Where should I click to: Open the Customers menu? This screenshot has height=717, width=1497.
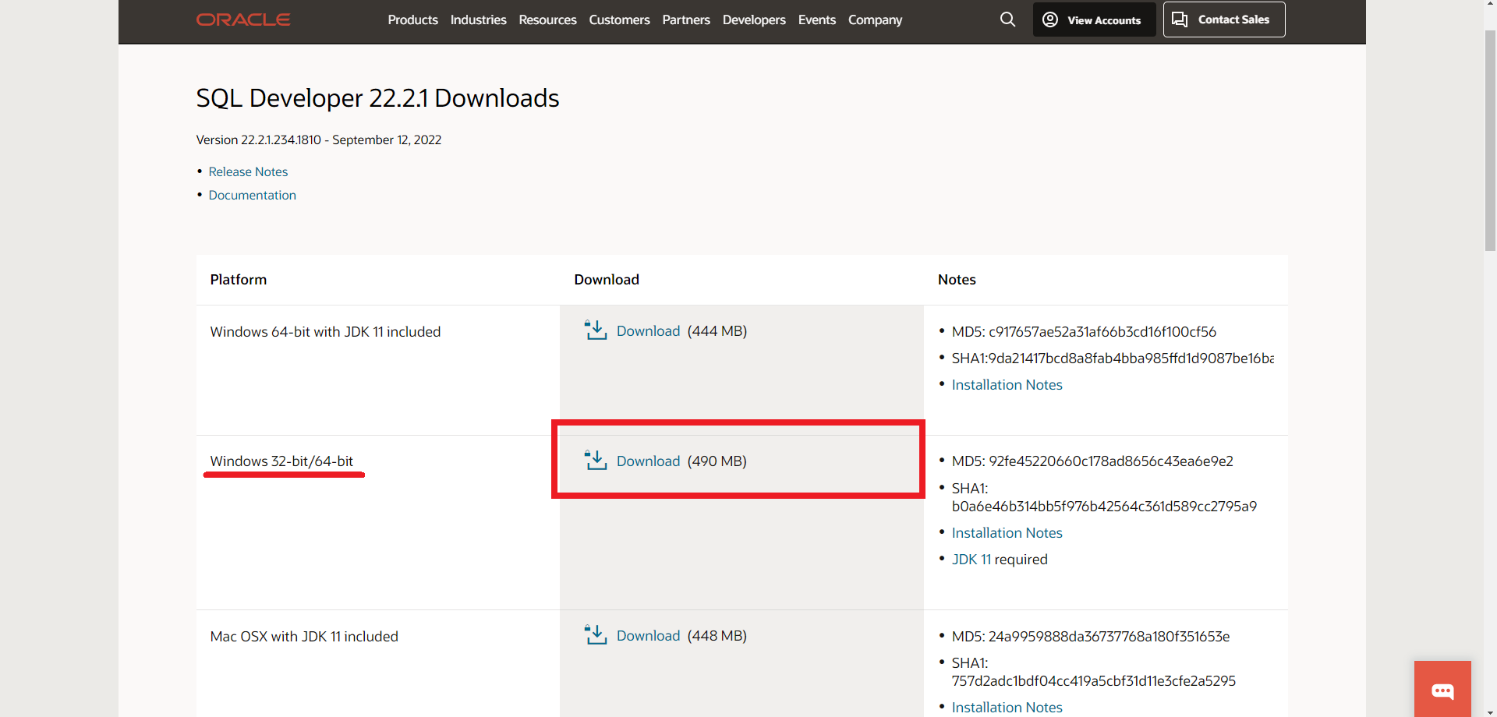click(x=619, y=19)
